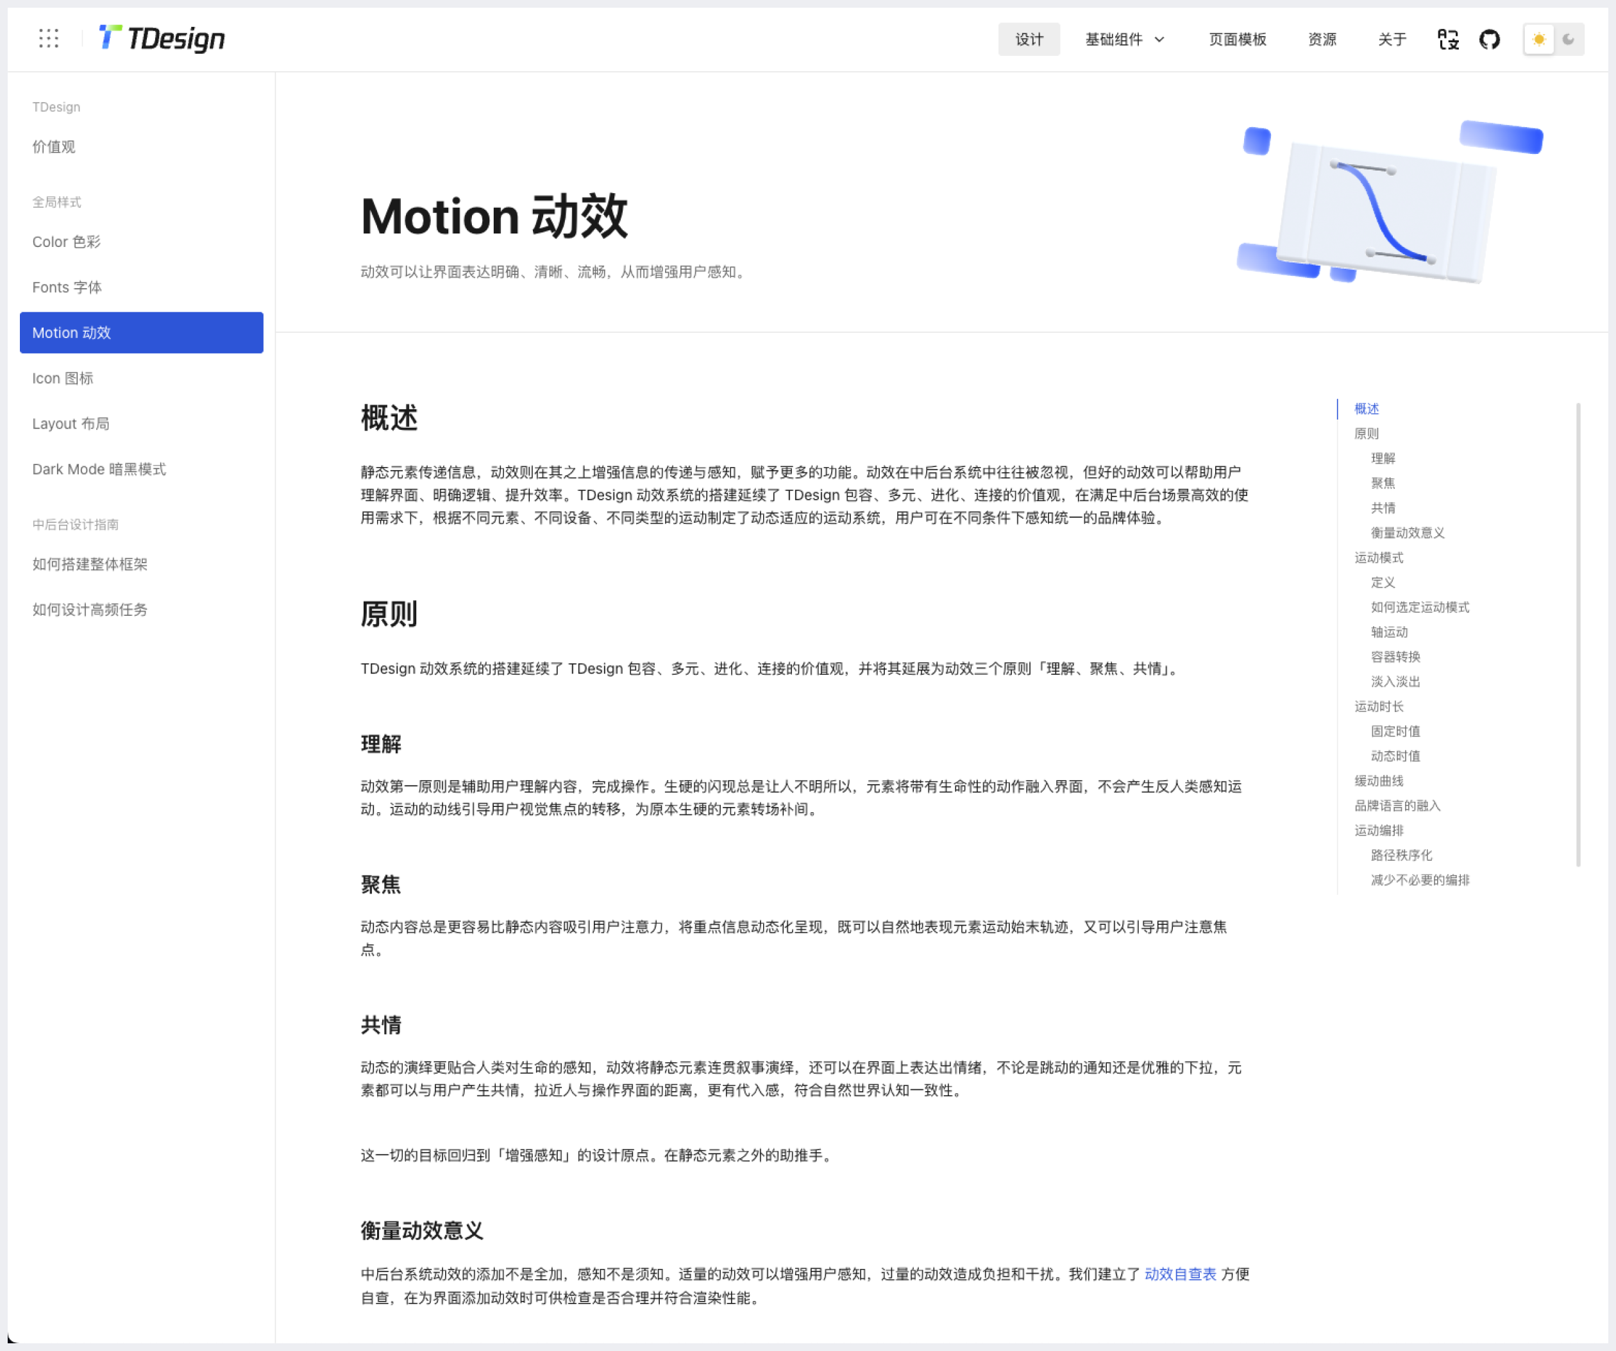
Task: Switch to dark theme moon icon
Action: click(x=1569, y=39)
